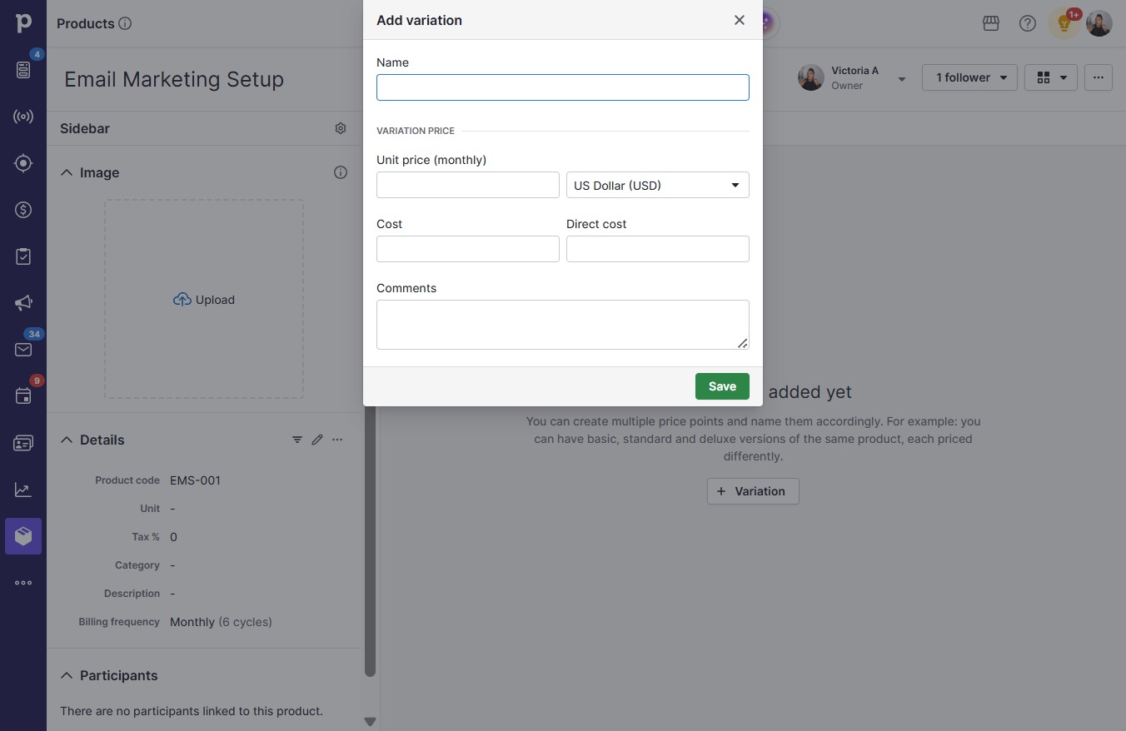This screenshot has height=731, width=1126.
Task: Click product code value EMS-001
Action: (x=195, y=480)
